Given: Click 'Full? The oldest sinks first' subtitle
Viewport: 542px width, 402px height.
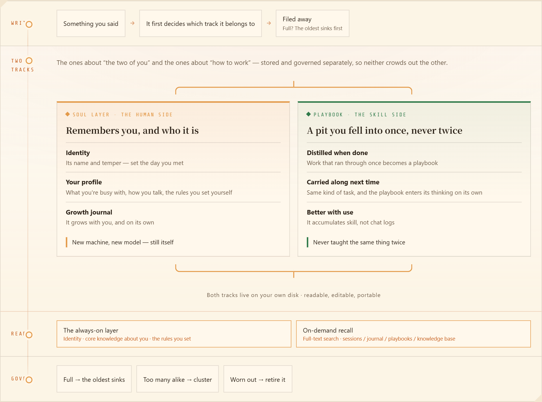Looking at the screenshot, I should [x=312, y=28].
